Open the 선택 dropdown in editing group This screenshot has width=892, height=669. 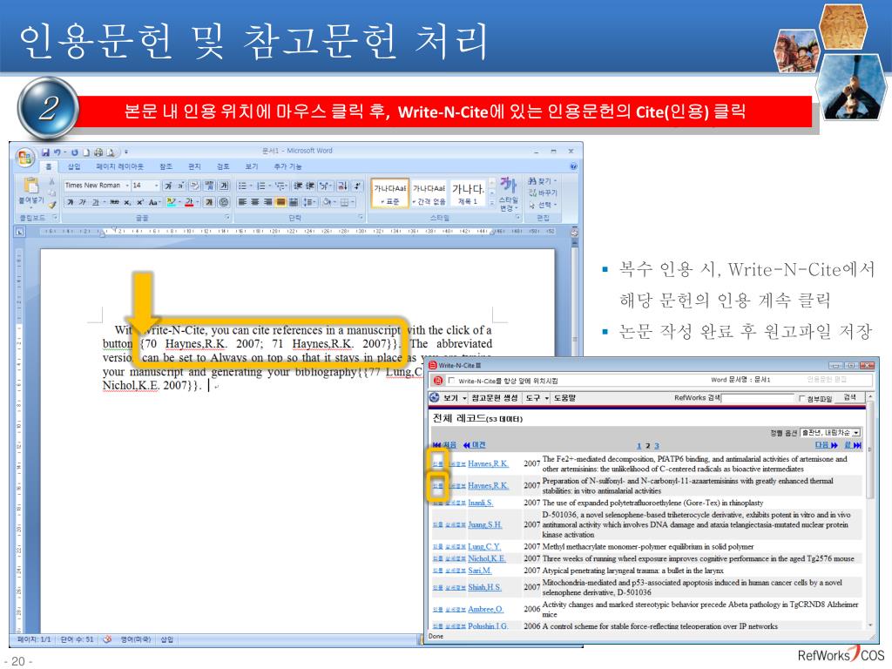coord(544,204)
